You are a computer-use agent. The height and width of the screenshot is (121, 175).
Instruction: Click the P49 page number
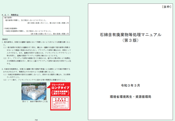[36, 119]
